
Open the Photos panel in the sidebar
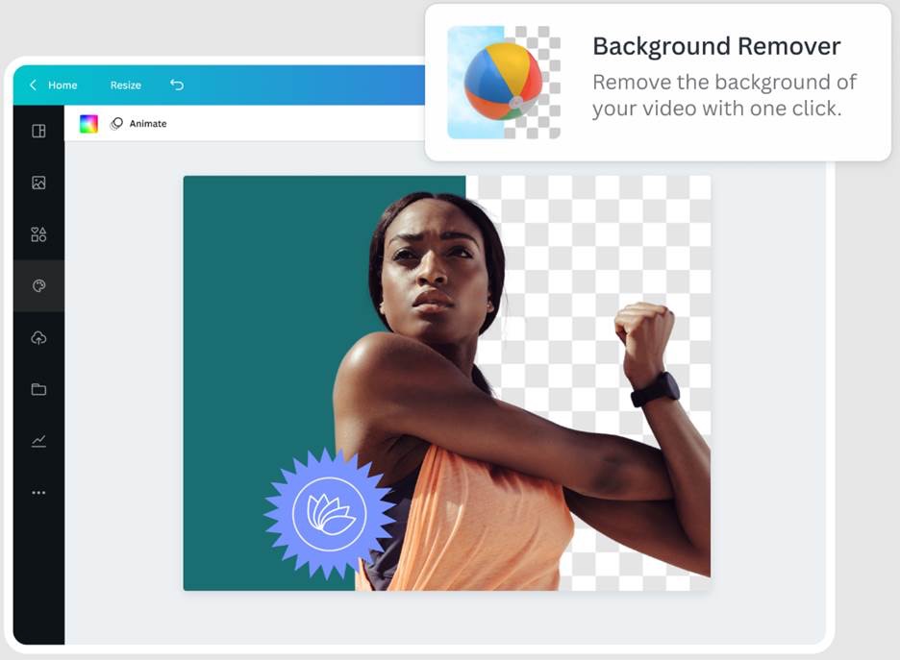(38, 183)
